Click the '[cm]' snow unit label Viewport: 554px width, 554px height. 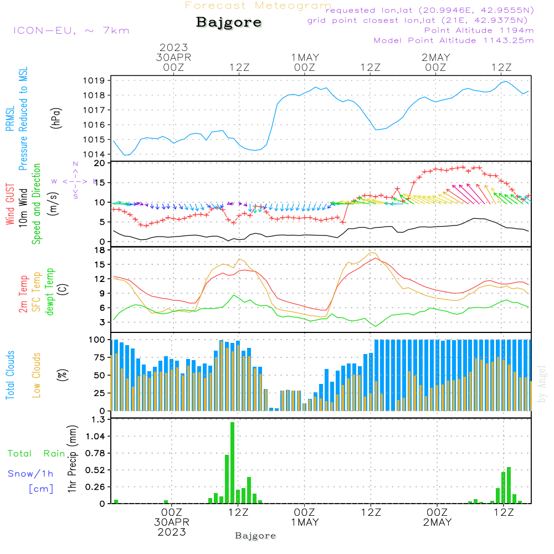(41, 489)
